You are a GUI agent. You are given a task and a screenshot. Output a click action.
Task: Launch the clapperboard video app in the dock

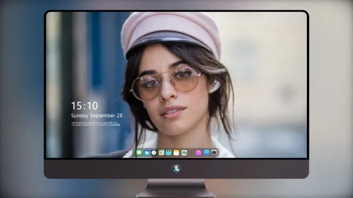[168, 153]
